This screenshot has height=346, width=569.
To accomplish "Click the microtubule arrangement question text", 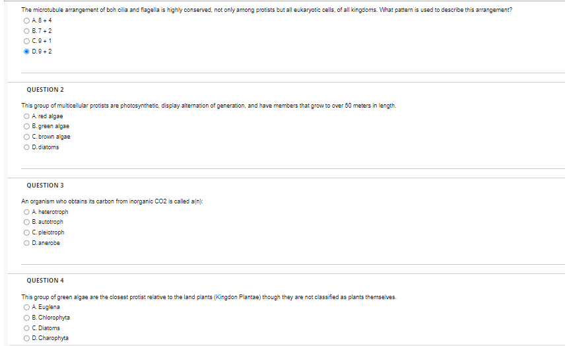I will 267,10.
